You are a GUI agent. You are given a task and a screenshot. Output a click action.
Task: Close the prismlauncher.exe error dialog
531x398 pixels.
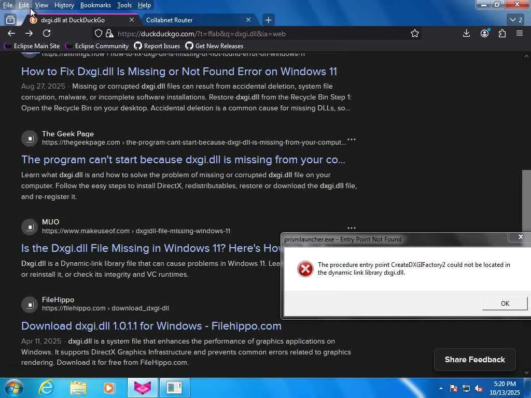521,237
